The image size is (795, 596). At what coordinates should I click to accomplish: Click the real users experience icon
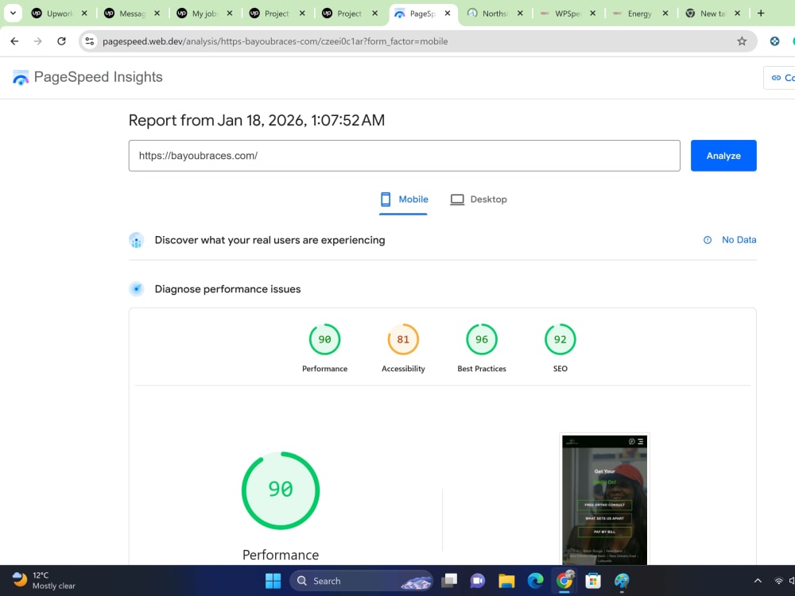click(x=137, y=240)
